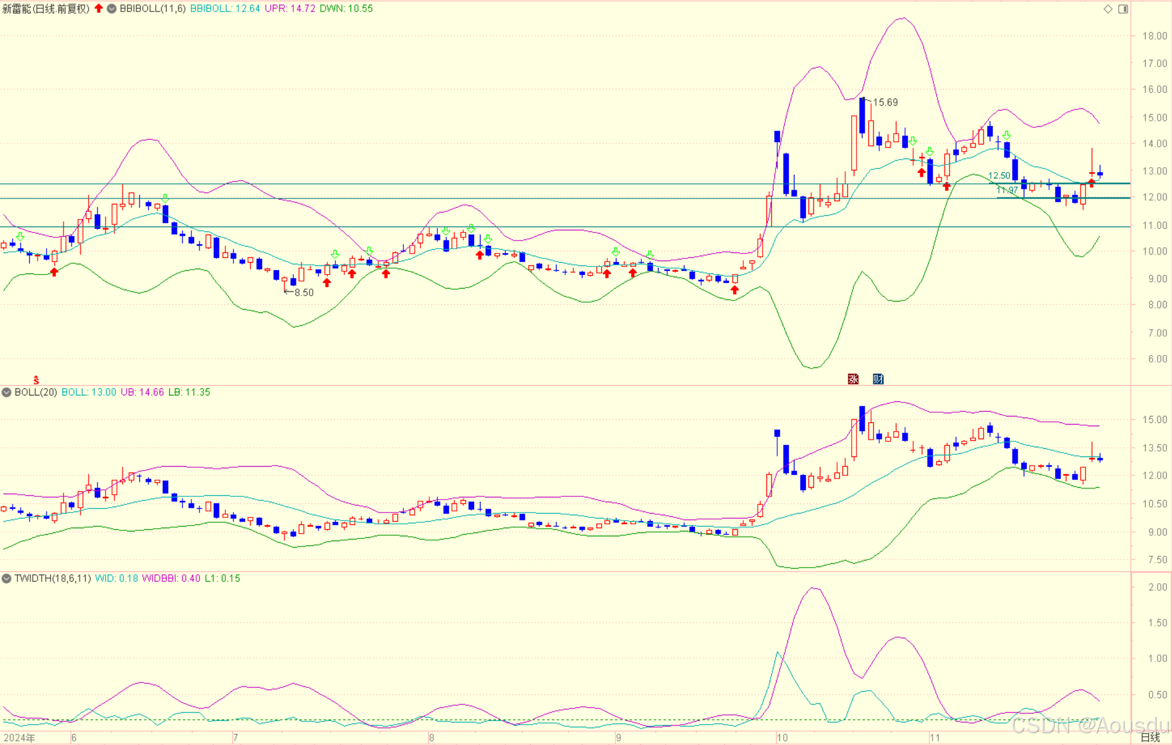Click the red 涨 event marker icon
1172x745 pixels.
[x=853, y=379]
